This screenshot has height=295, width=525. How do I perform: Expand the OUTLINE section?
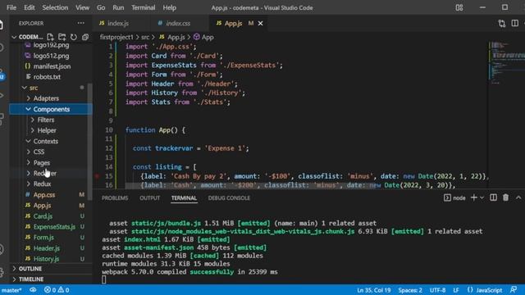point(30,269)
